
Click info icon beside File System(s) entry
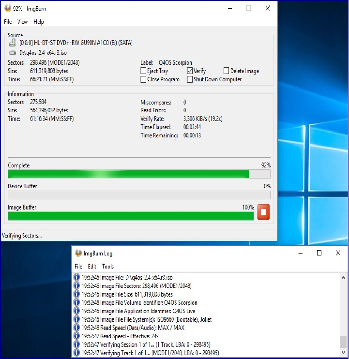[x=76, y=319]
